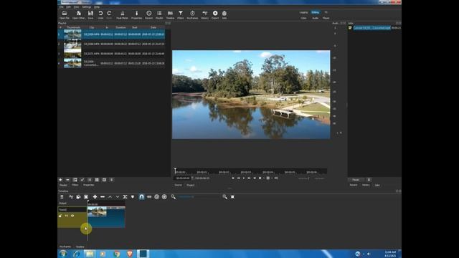Add item to playlist with plus button

click(60, 180)
